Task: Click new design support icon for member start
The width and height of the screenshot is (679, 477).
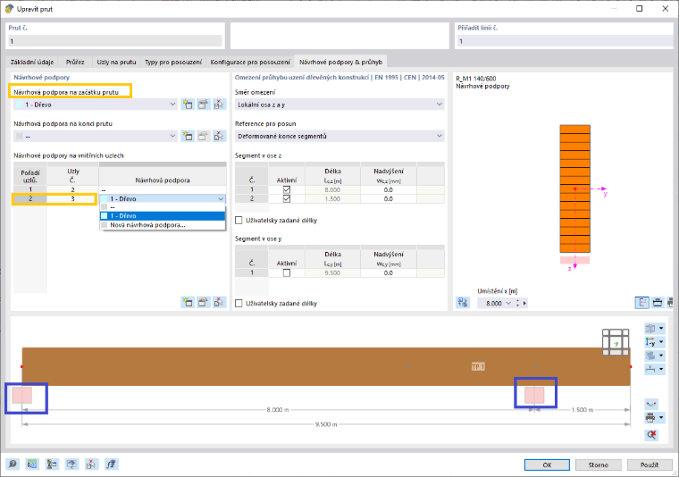Action: 188,105
